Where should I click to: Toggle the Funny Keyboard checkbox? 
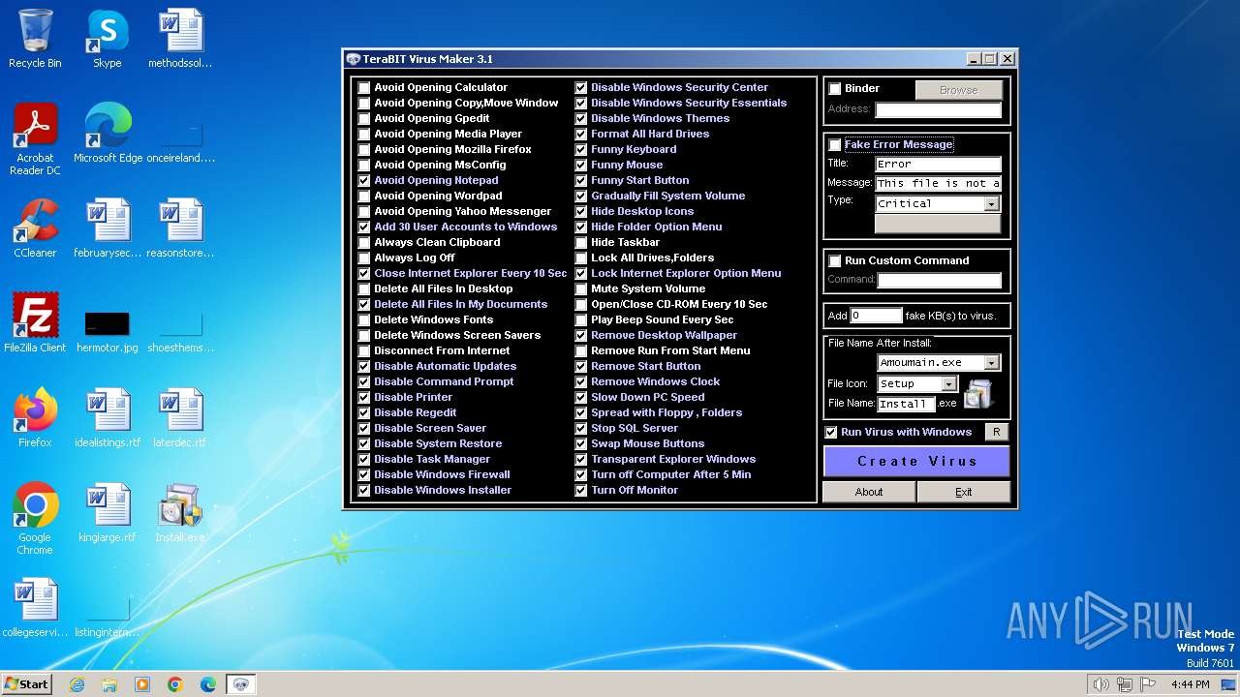click(x=581, y=149)
